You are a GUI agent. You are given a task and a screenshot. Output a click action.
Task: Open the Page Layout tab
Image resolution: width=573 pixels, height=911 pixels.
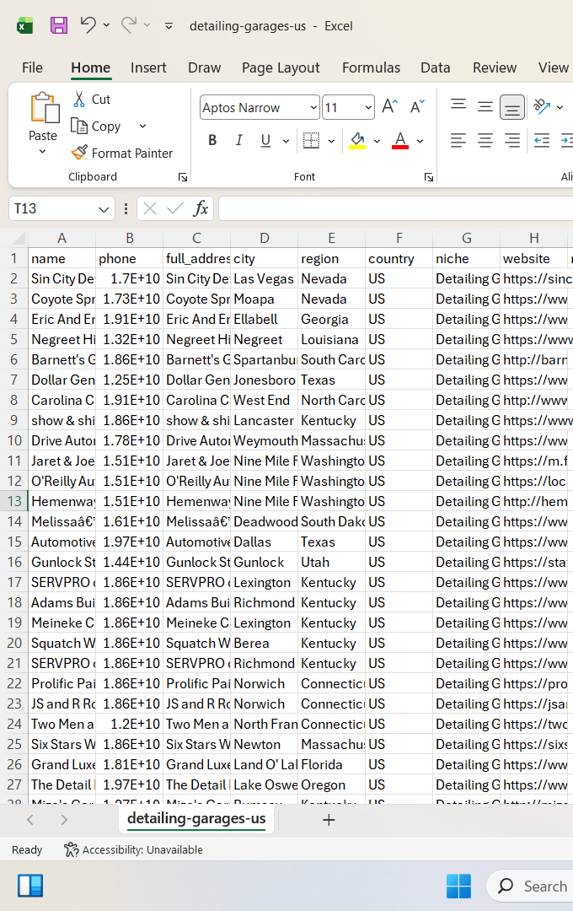pyautogui.click(x=281, y=67)
